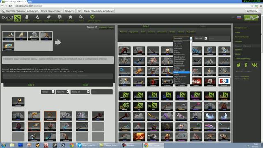The image size is (263, 148).
Task: Open the search magnifier icon in navbar
Action: point(81,17)
